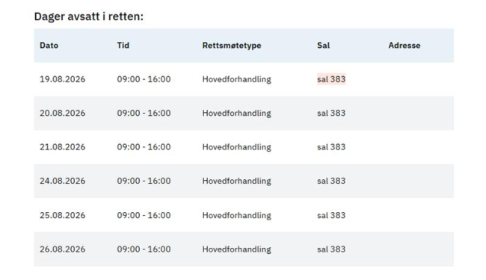486x280 pixels.
Task: Click the time in the 20.08.2026 row
Action: pyautogui.click(x=144, y=113)
